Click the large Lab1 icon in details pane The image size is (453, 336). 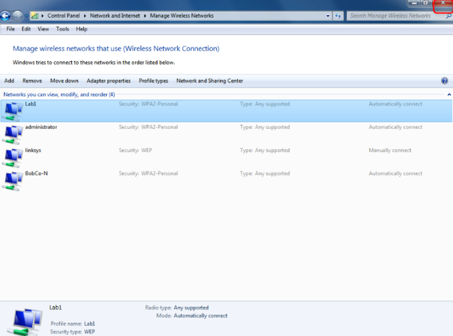pos(25,322)
